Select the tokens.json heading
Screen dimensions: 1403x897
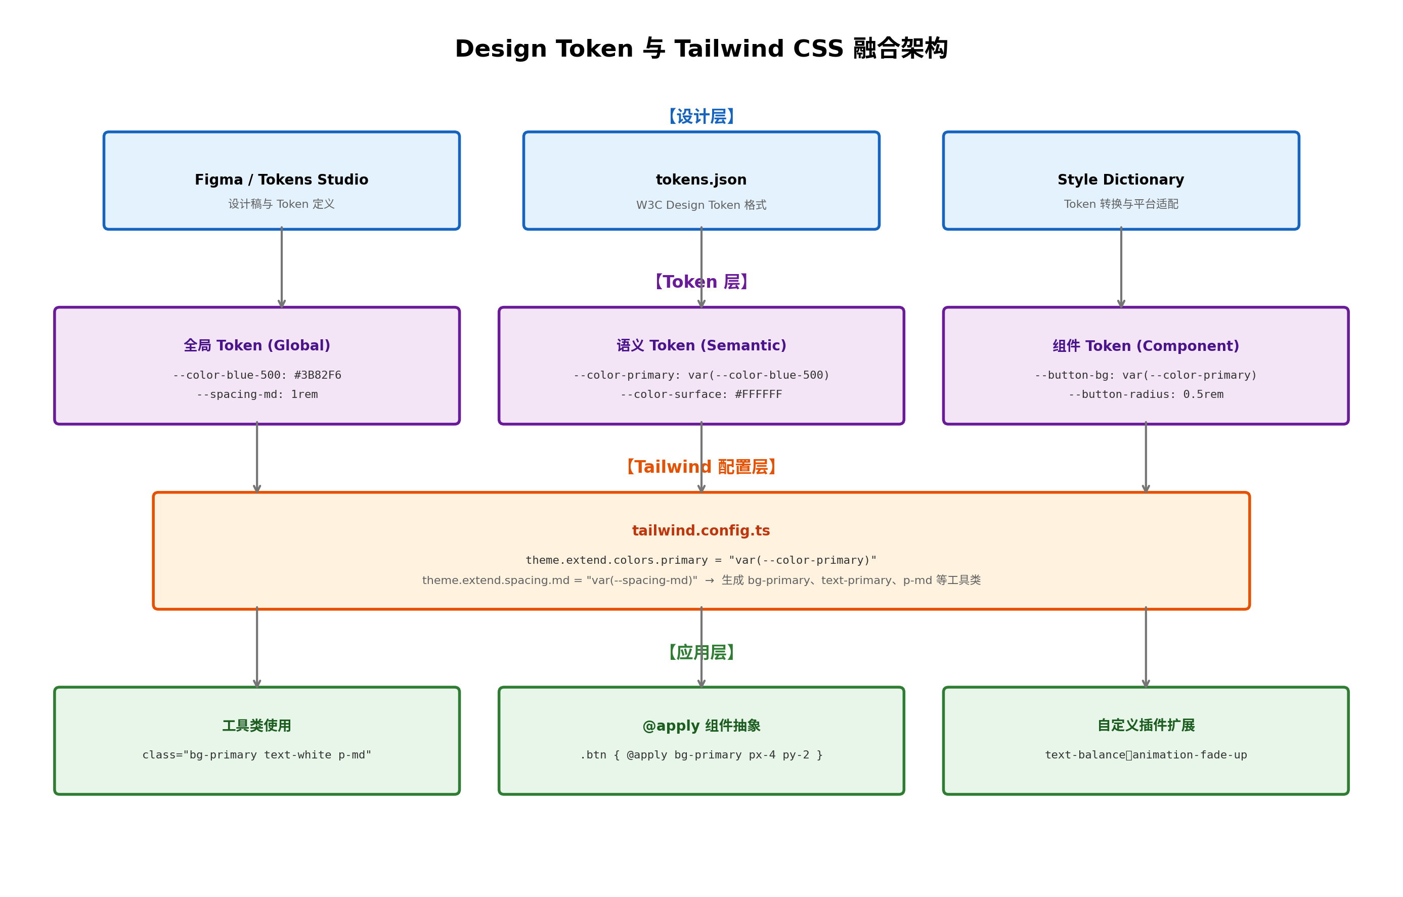tap(701, 180)
